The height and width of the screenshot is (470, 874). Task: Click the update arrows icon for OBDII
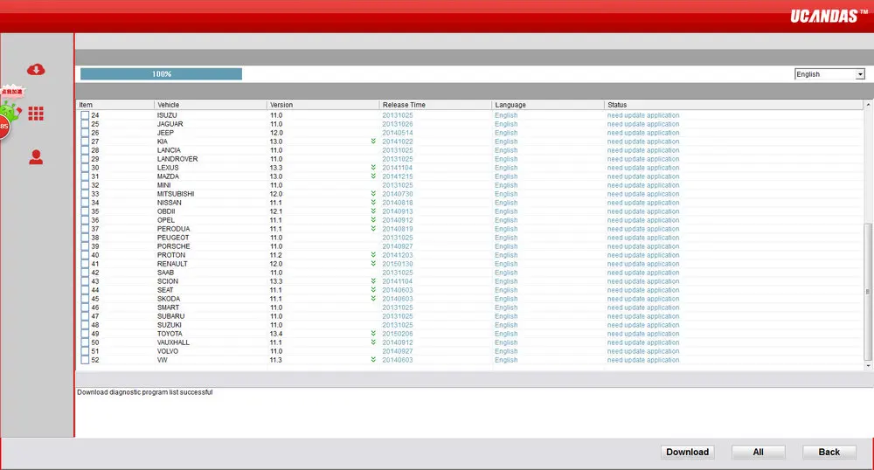pyautogui.click(x=373, y=211)
